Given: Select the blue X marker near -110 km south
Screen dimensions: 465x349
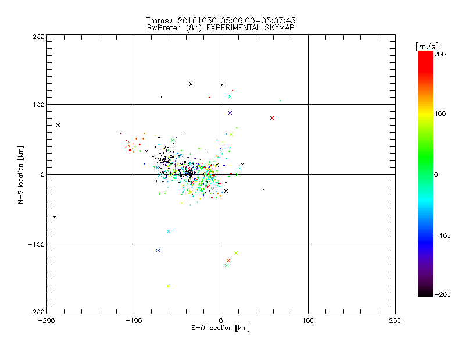Looking at the screenshot, I should (x=158, y=251).
